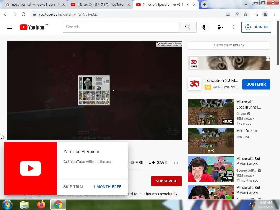This screenshot has width=280, height=210.
Task: Open the Mix - Dream playlist thumbnail
Action: click(x=211, y=141)
